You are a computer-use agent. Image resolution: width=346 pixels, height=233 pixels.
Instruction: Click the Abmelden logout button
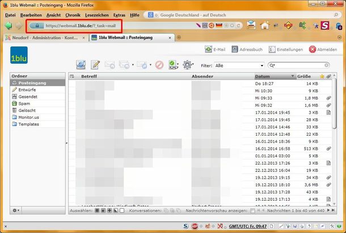(x=323, y=50)
